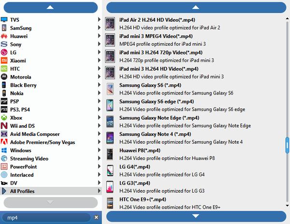Viewport: 290px width, 224px height.
Task: Select the LG G3(*.mp4) profile
Action: tap(194, 187)
